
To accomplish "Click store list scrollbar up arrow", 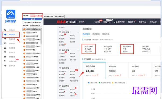I will point(42,28).
